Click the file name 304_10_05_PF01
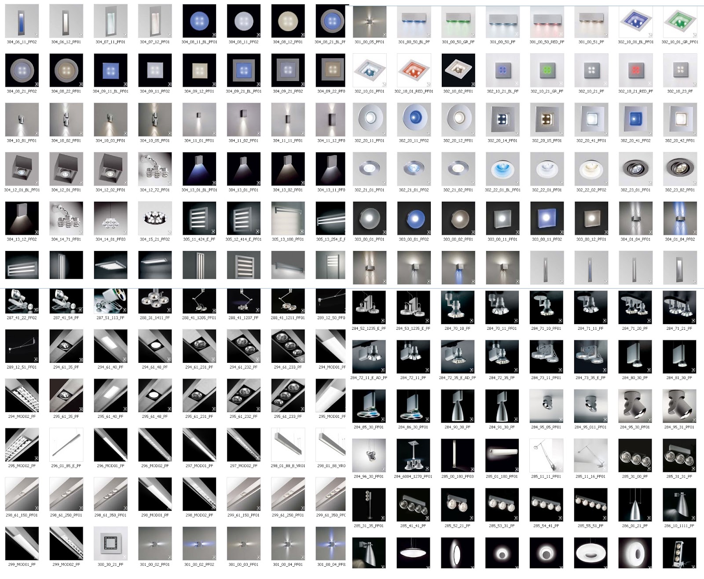This screenshot has height=579, width=704. [x=155, y=141]
